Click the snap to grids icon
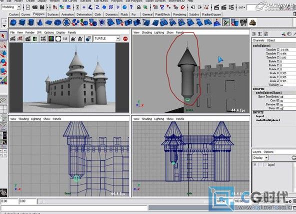The width and height of the screenshot is (296, 214). click(x=155, y=8)
